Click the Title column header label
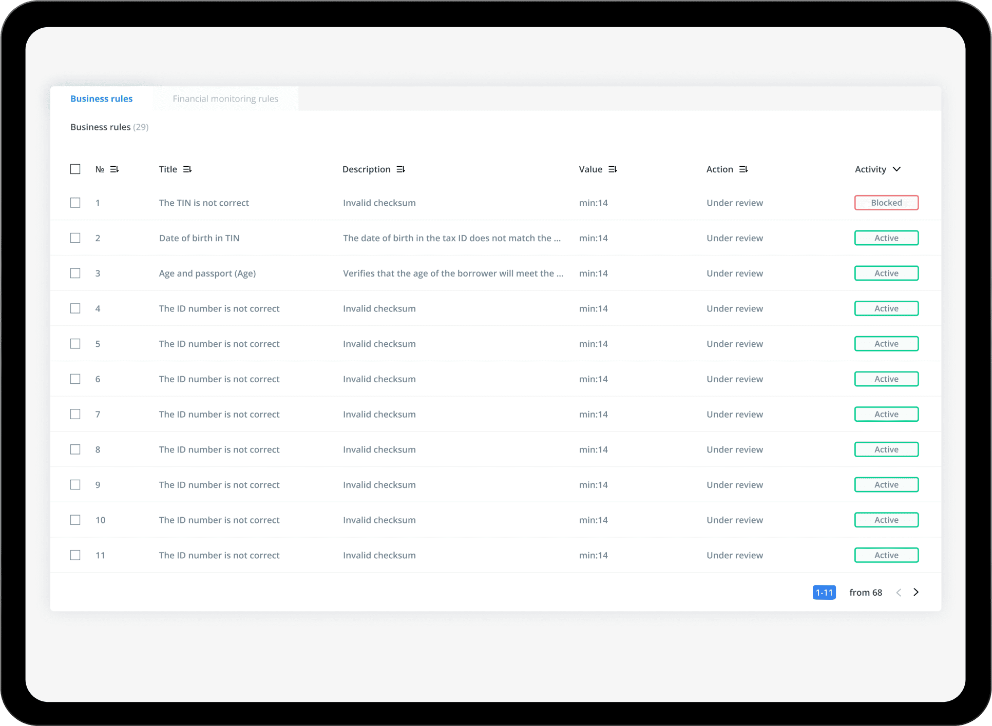Image resolution: width=992 pixels, height=726 pixels. [x=168, y=169]
